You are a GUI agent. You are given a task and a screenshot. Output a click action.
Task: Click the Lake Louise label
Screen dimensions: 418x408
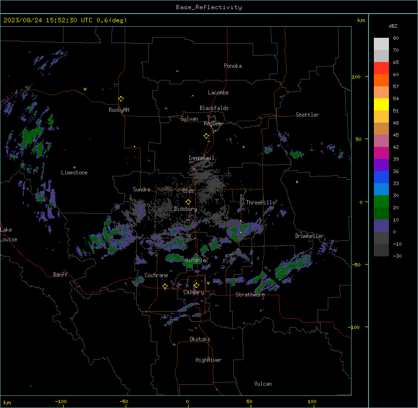(x=9, y=235)
